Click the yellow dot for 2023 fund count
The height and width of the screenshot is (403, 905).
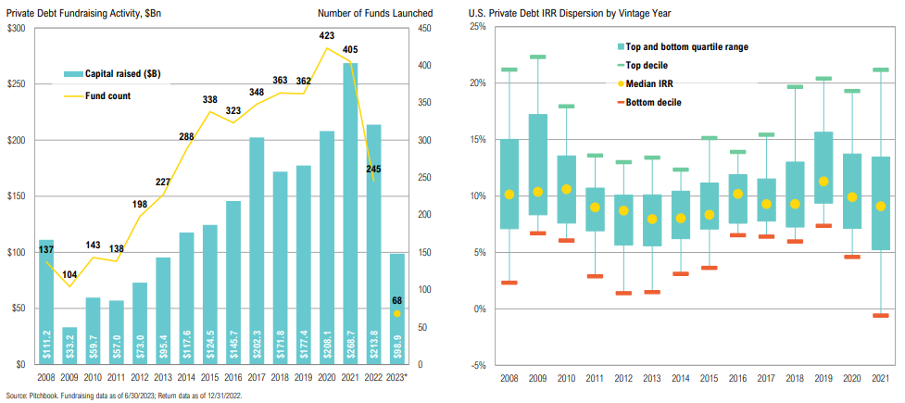[x=397, y=314]
